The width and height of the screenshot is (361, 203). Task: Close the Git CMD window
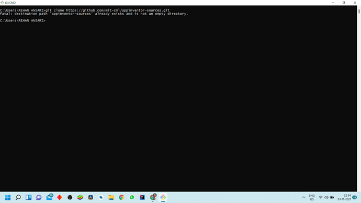point(355,3)
